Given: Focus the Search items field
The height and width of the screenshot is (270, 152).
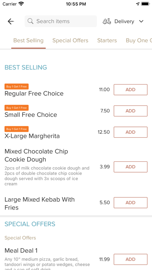Looking at the screenshot, I should coord(61,21).
